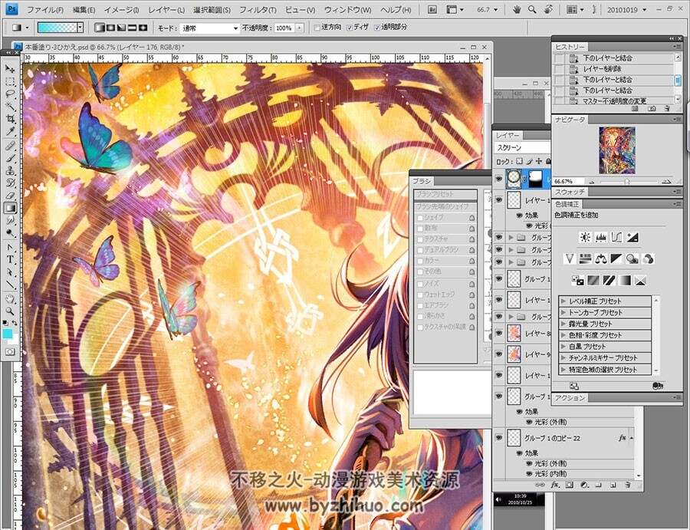Image resolution: width=690 pixels, height=530 pixels.
Task: Select the Horizontal Type tool
Action: click(10, 260)
